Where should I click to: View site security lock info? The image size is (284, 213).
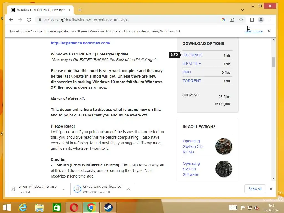pyautogui.click(x=40, y=20)
